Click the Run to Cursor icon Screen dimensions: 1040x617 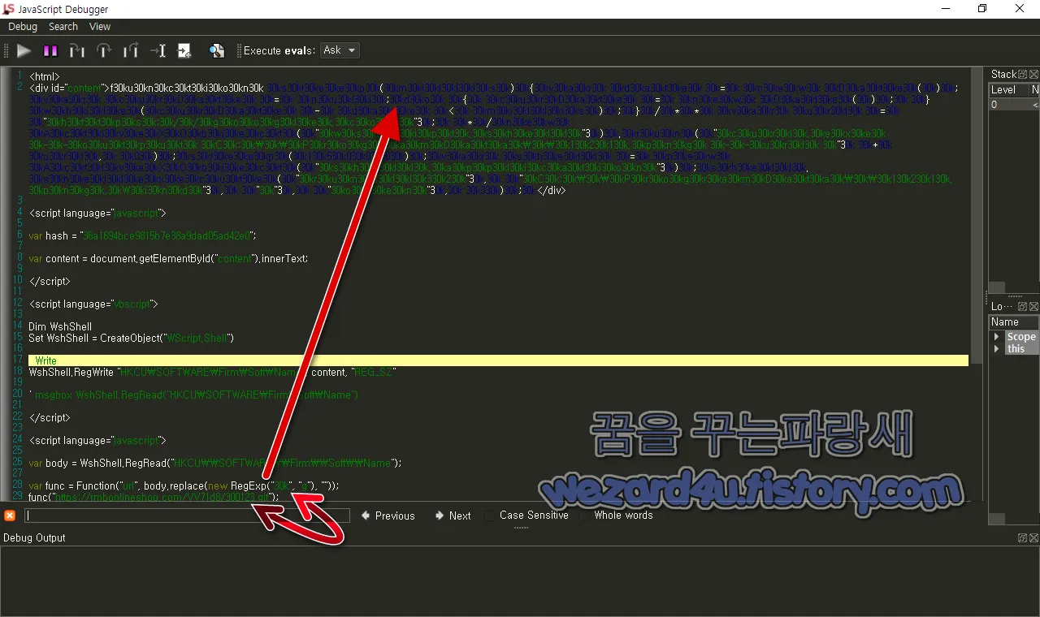[x=158, y=50]
